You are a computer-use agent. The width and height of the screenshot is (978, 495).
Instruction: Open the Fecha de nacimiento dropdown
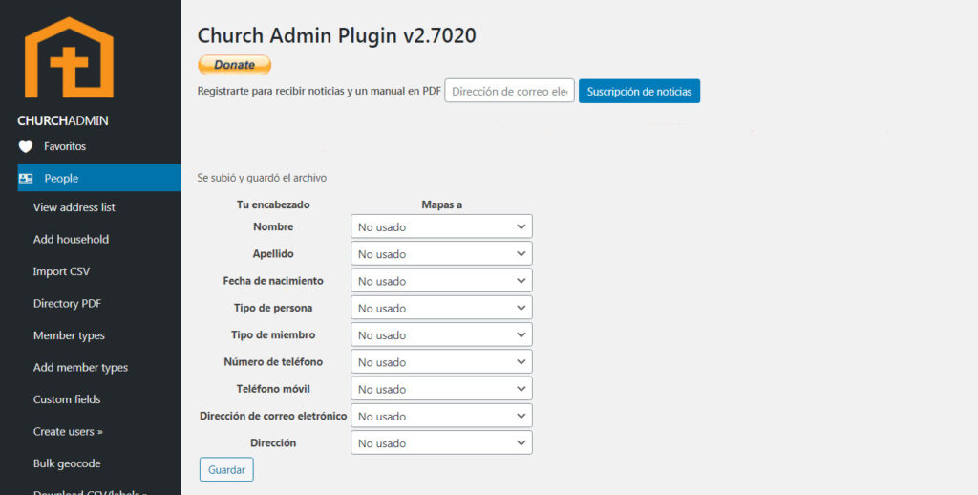[441, 281]
